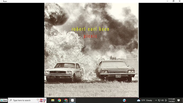Close the Roon window
The image size is (183, 103).
pyautogui.click(x=180, y=1)
